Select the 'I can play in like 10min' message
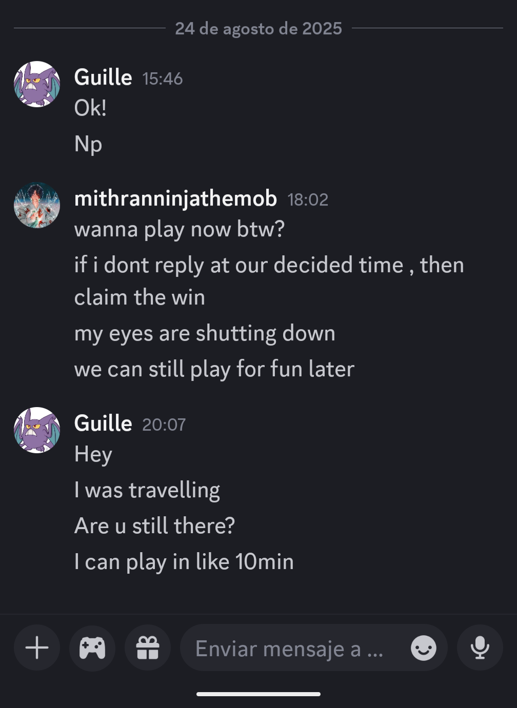Image resolution: width=517 pixels, height=708 pixels. 184,562
